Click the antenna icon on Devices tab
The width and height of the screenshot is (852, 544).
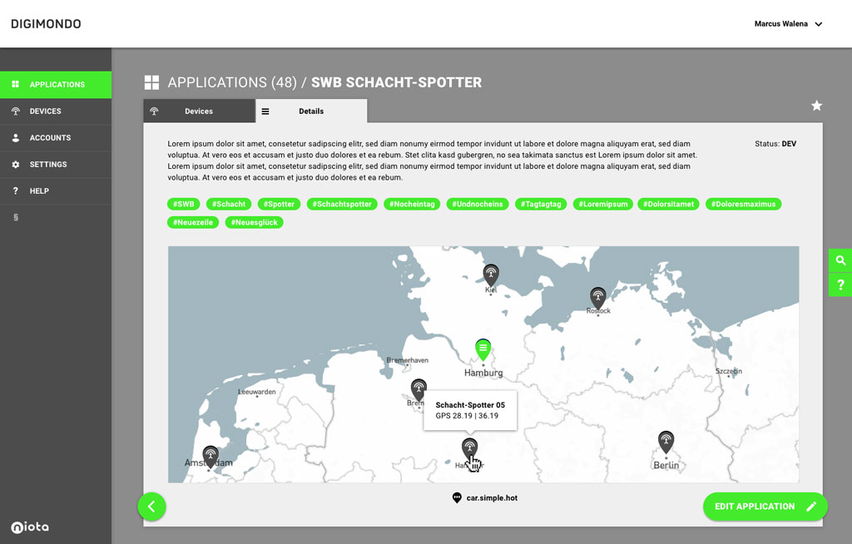coord(154,111)
